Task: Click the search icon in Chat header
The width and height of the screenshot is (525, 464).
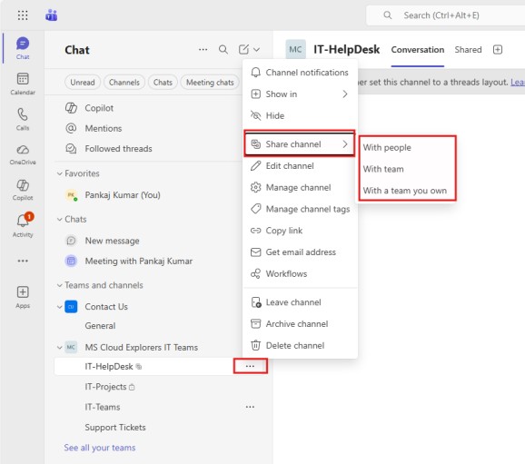Action: point(223,50)
